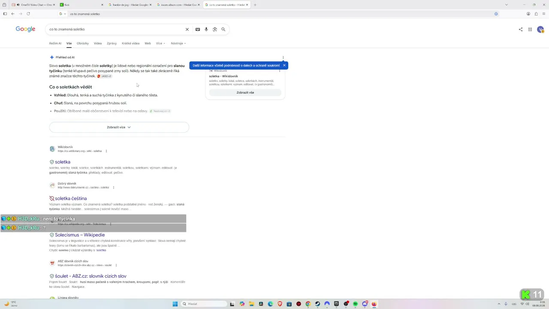The image size is (549, 309).
Task: Switch to Web results tab
Action: [x=148, y=43]
